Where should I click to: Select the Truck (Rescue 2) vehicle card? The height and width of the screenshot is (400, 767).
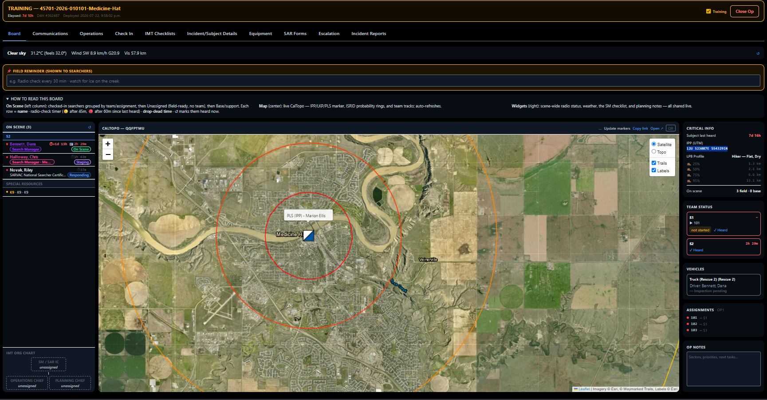(x=724, y=285)
